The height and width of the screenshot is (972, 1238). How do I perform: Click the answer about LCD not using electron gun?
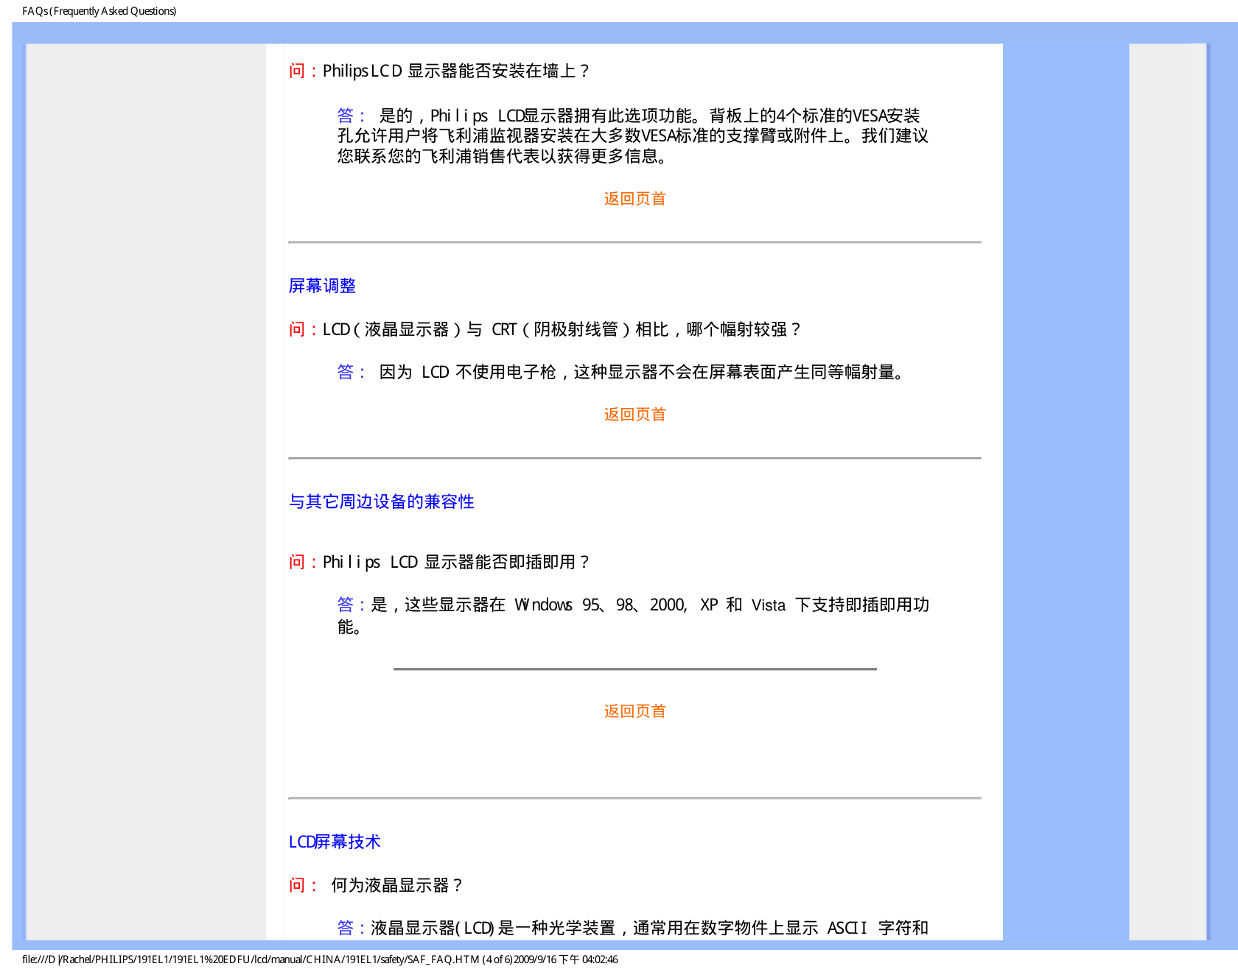pyautogui.click(x=620, y=372)
